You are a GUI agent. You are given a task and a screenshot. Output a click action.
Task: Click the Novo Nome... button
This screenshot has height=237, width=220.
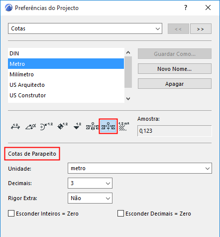[175, 69]
